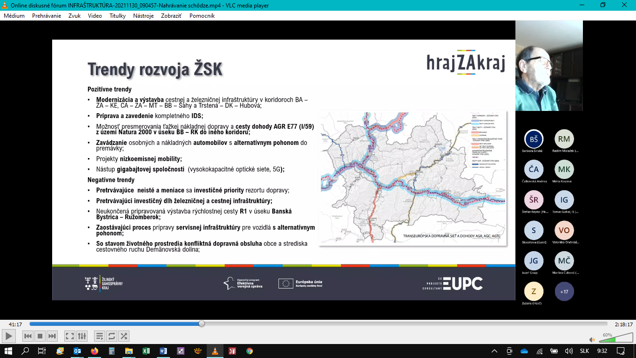Screen dimensions: 636x358
Task: Open Firefox from the Windows taskbar
Action: 95,351
